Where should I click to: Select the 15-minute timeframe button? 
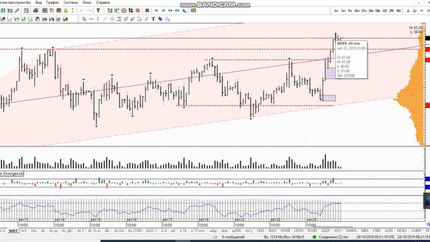pyautogui.click(x=364, y=11)
